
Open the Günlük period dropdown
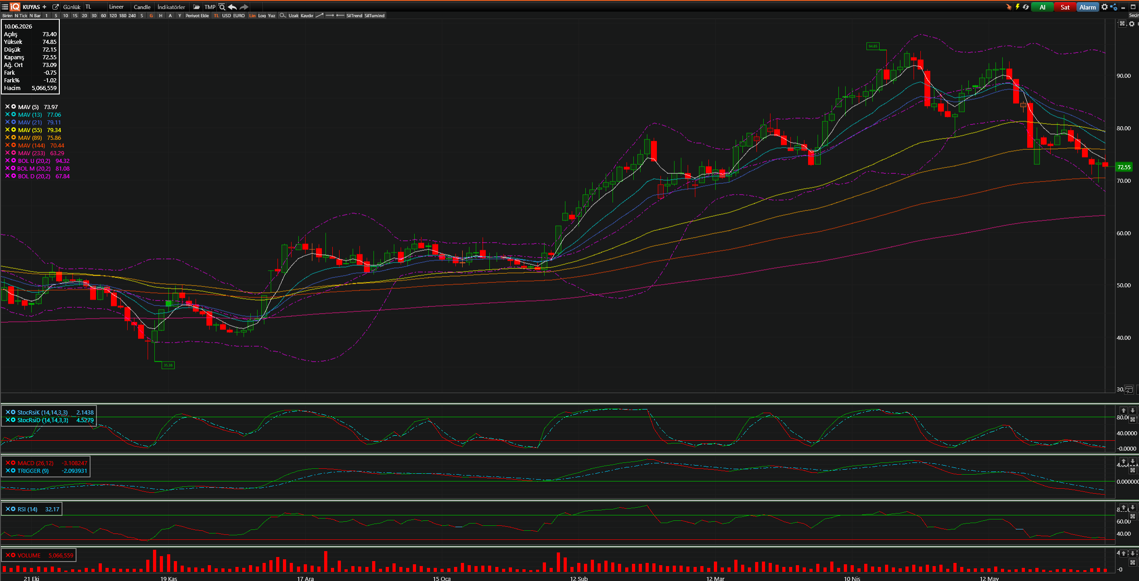click(72, 7)
